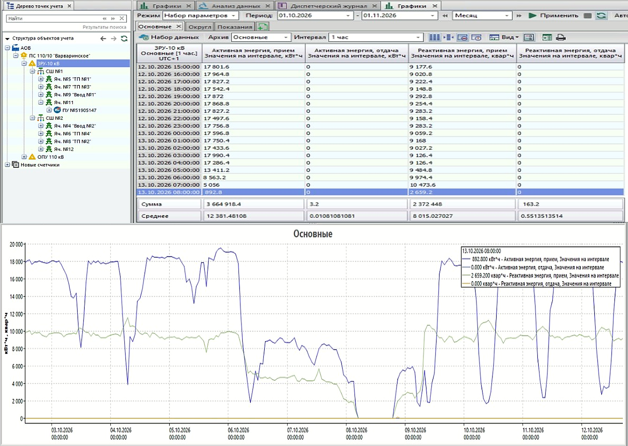The height and width of the screenshot is (446, 628).
Task: Select row 13.10.2026 07:00:00 in table
Action: click(380, 185)
